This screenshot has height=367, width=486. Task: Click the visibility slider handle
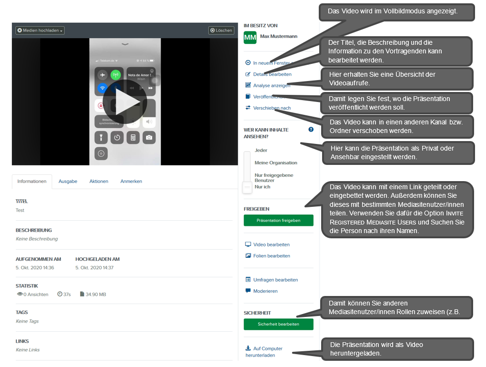point(247,187)
